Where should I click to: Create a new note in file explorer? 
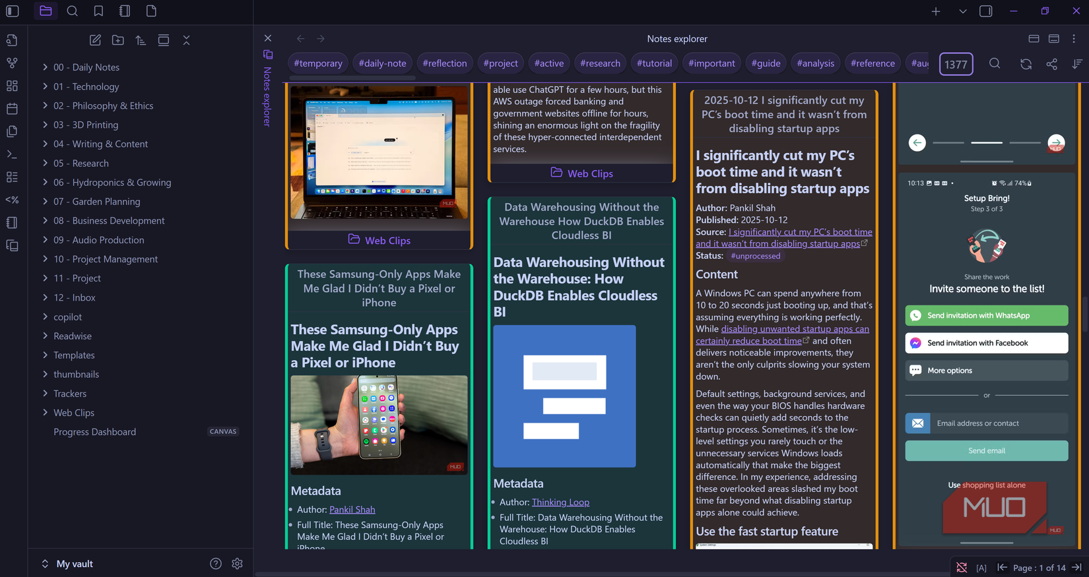95,40
